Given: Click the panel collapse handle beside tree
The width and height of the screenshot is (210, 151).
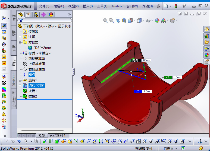Looking at the screenshot, I should [x=73, y=72].
